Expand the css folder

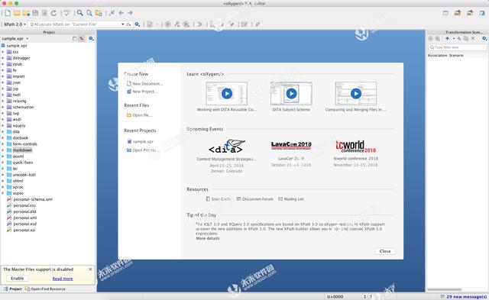[3, 52]
